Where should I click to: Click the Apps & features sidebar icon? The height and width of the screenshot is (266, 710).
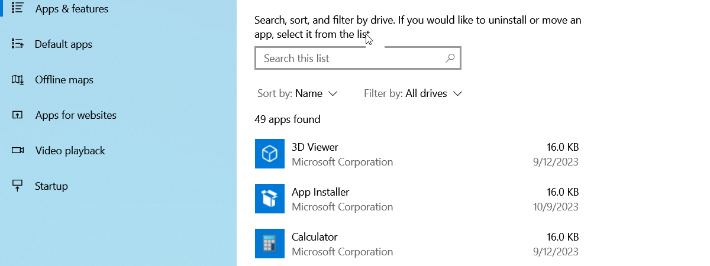coord(18,8)
